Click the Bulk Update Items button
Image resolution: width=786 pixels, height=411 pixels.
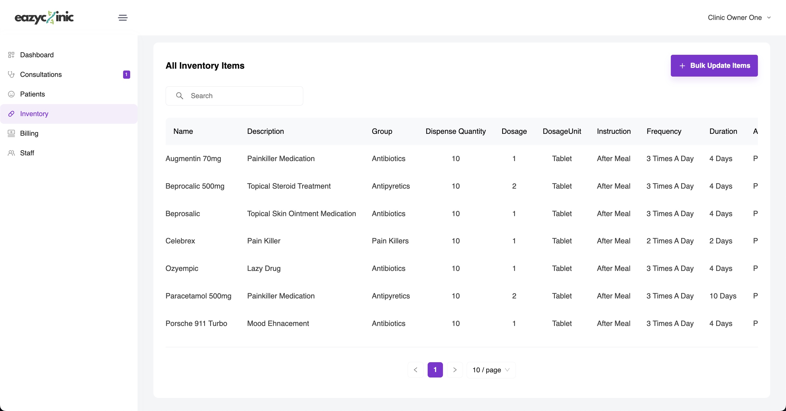coord(714,65)
